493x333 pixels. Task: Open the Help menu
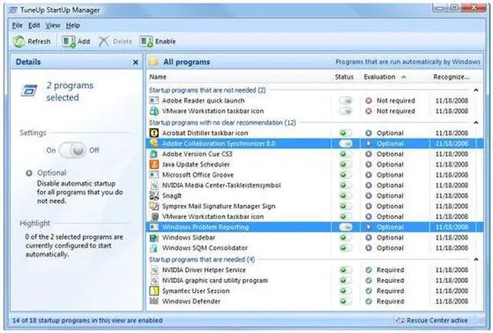(73, 25)
